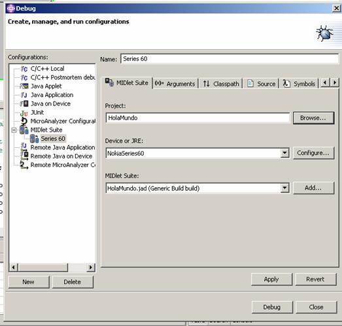Viewport: 342px width, 326px height.
Task: Switch to the MIDlet Suite tab
Action: [126, 83]
